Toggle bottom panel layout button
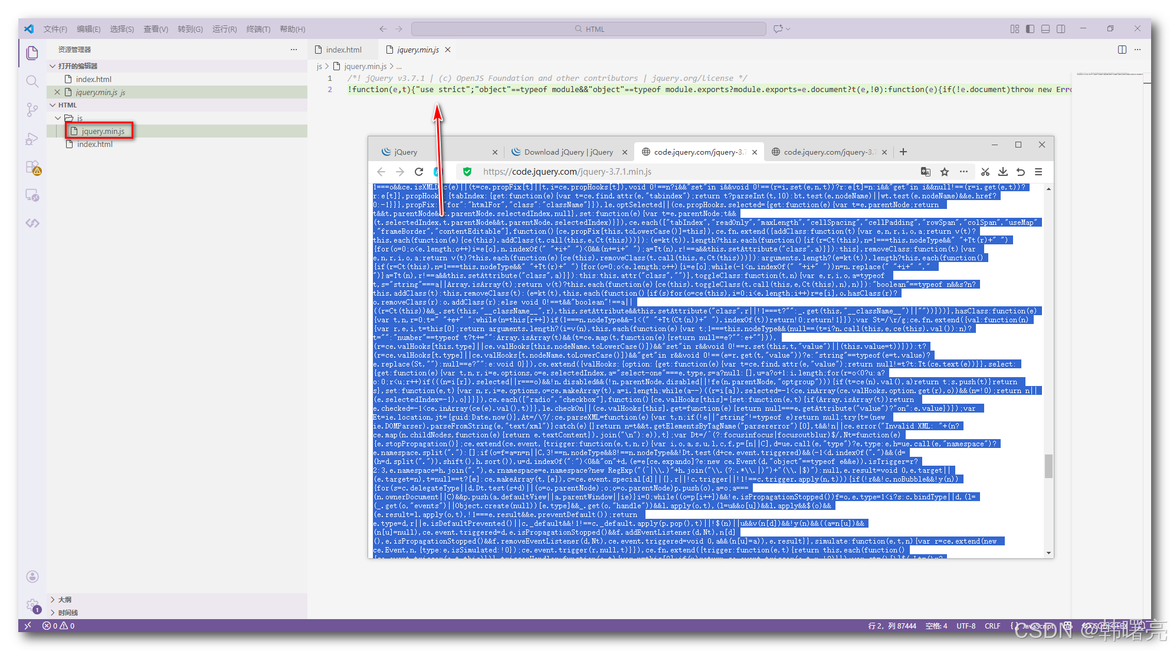The width and height of the screenshot is (1170, 651). (x=1046, y=29)
